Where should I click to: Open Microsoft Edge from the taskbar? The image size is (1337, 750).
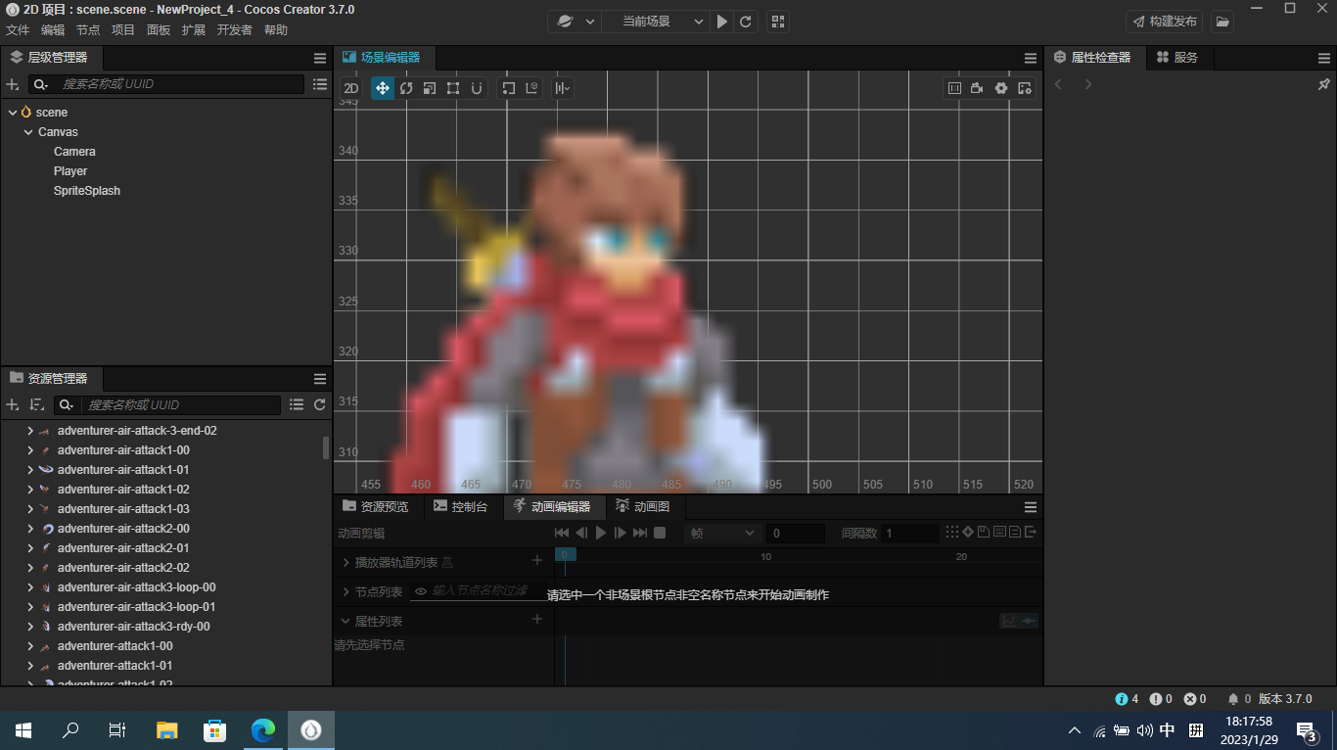tap(263, 730)
